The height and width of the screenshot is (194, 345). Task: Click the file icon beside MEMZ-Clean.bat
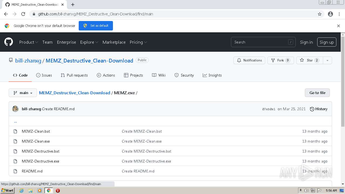click(x=15, y=131)
